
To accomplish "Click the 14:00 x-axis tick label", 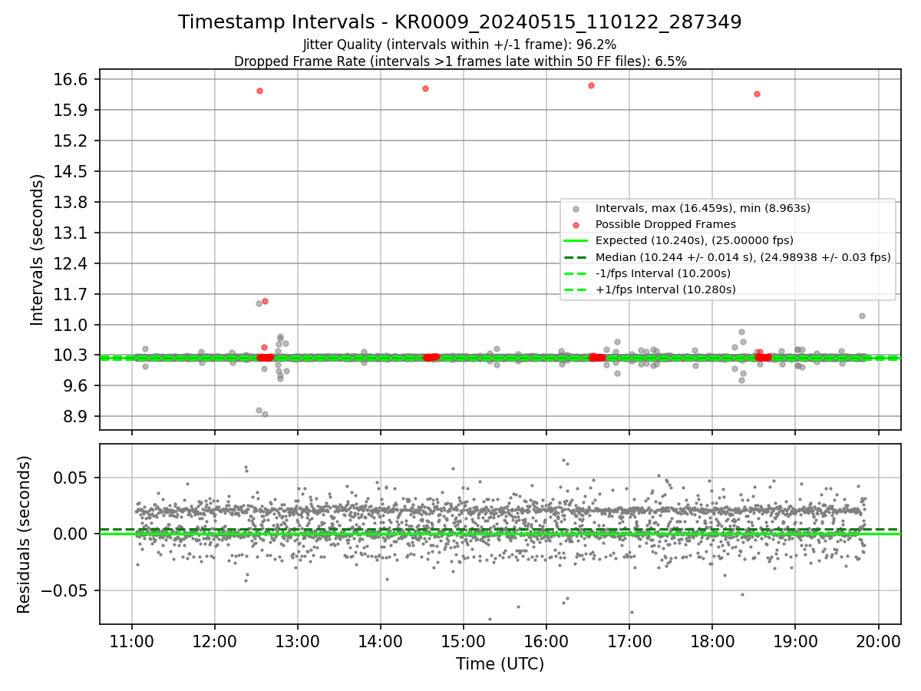I will click(381, 640).
